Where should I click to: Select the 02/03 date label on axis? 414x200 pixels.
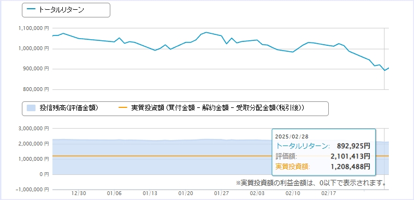[x=257, y=193]
